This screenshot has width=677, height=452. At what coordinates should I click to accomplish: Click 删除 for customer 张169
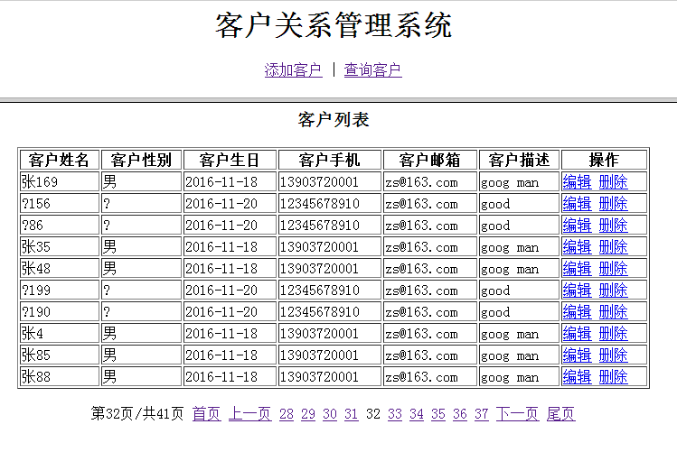coord(613,182)
